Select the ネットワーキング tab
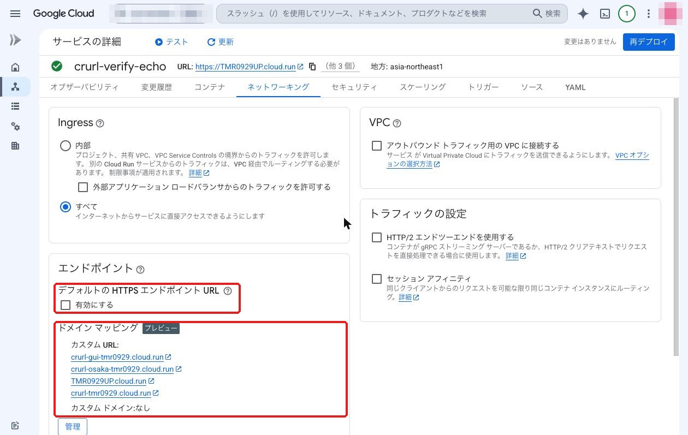 (278, 87)
